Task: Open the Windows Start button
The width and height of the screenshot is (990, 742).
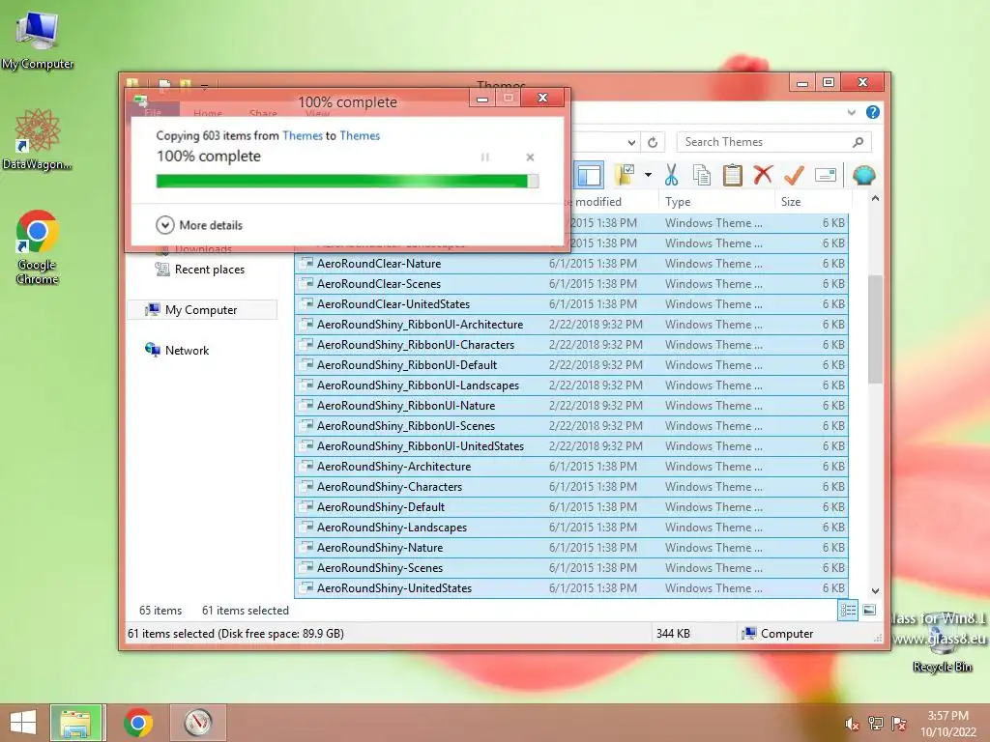Action: [x=23, y=723]
